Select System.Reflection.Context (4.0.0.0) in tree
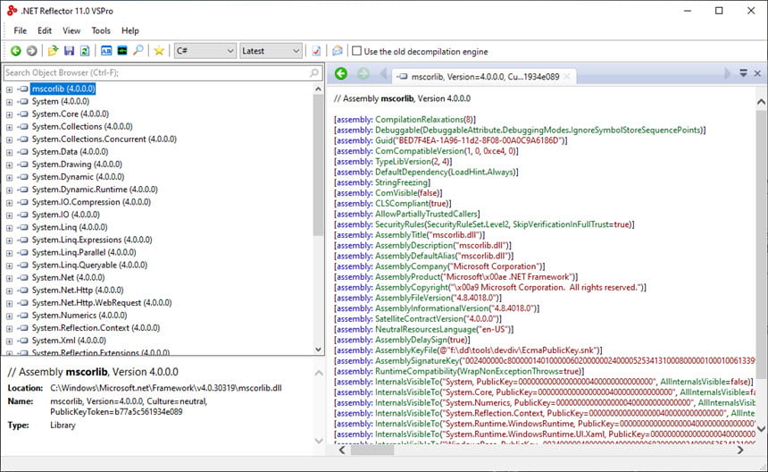768x472 pixels. click(x=96, y=328)
